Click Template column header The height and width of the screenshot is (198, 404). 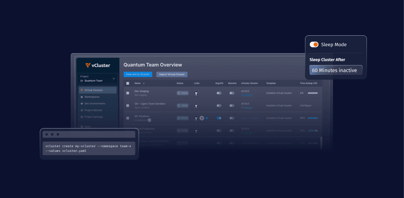(x=271, y=83)
